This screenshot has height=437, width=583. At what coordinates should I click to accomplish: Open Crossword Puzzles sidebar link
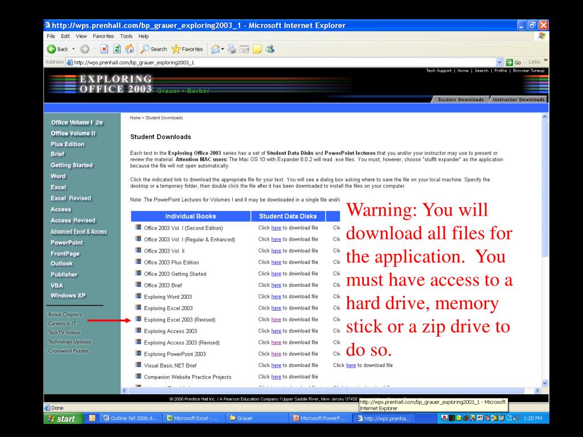tap(68, 351)
